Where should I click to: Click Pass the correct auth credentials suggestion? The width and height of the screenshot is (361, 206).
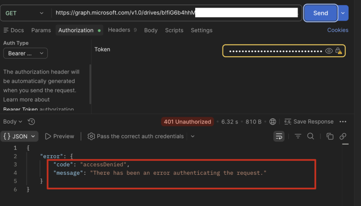(x=135, y=136)
